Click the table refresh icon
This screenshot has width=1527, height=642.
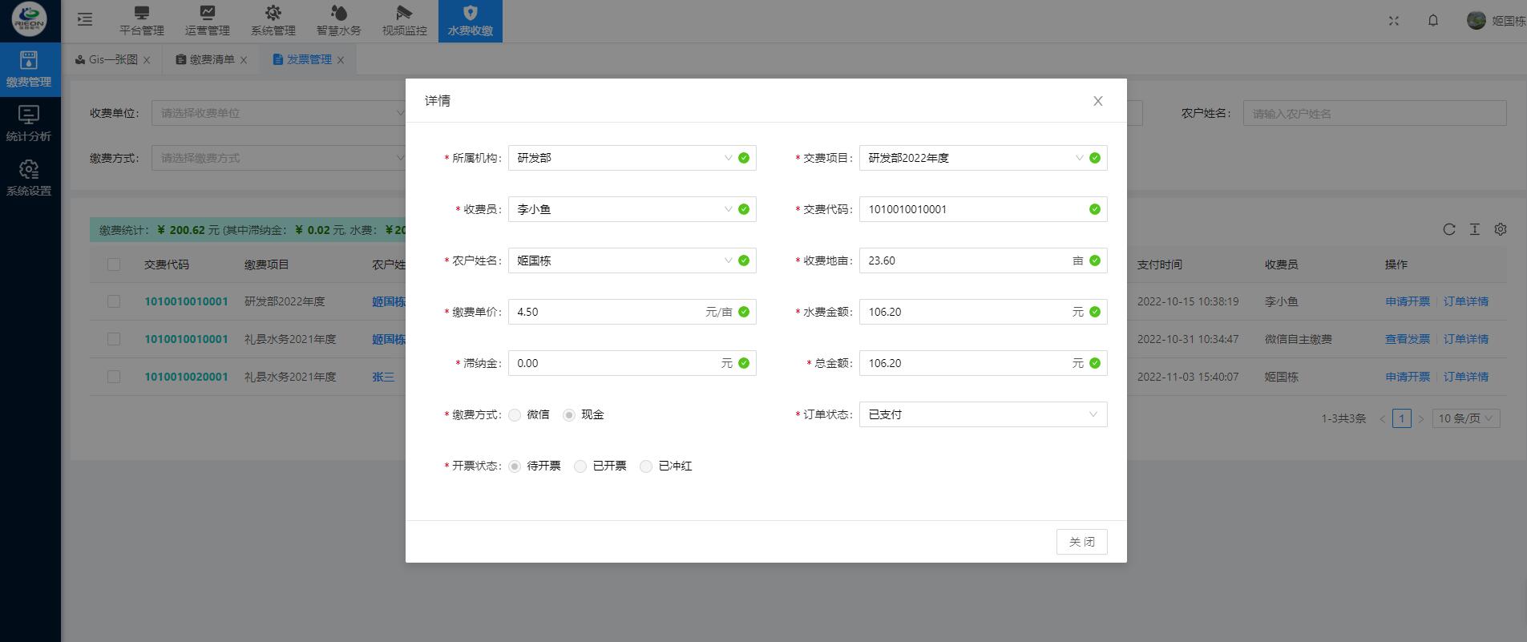pyautogui.click(x=1449, y=229)
